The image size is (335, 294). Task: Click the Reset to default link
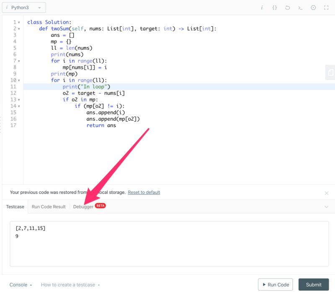point(144,192)
